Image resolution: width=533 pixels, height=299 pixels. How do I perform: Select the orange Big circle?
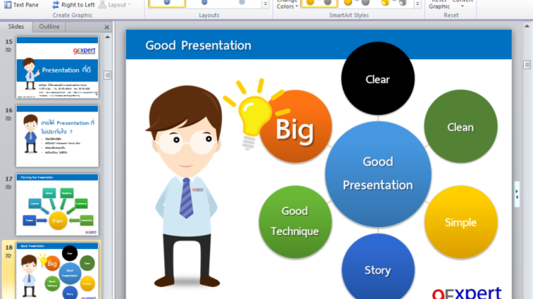(295, 127)
